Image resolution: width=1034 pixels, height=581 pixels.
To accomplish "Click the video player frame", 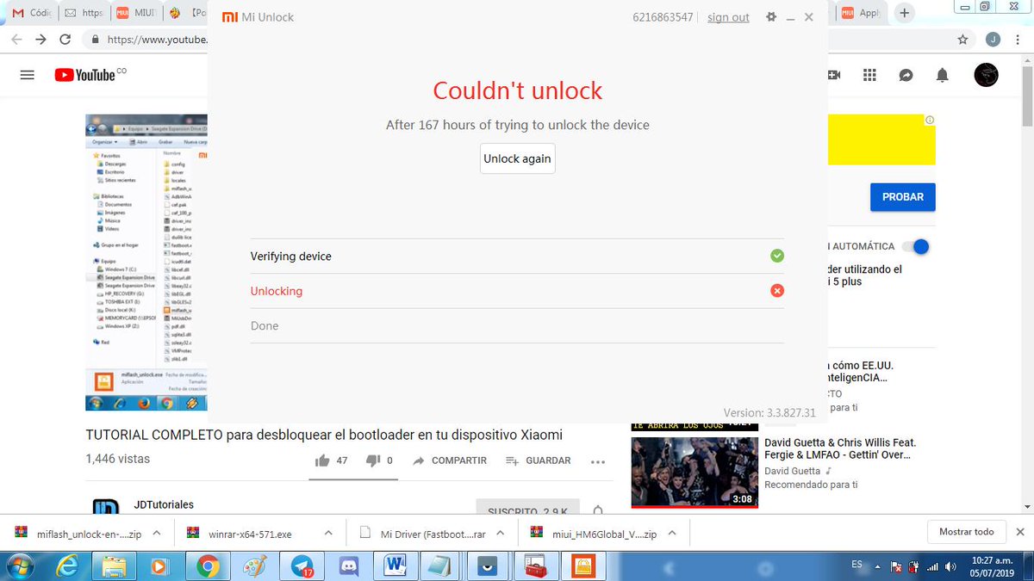I will [147, 263].
